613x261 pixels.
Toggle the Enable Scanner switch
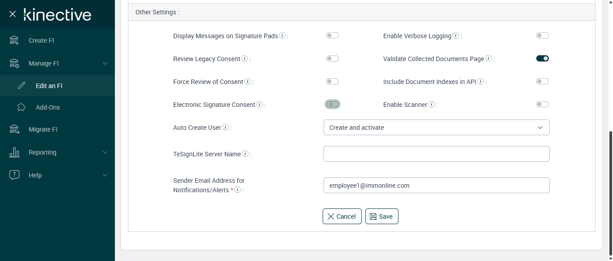542,104
